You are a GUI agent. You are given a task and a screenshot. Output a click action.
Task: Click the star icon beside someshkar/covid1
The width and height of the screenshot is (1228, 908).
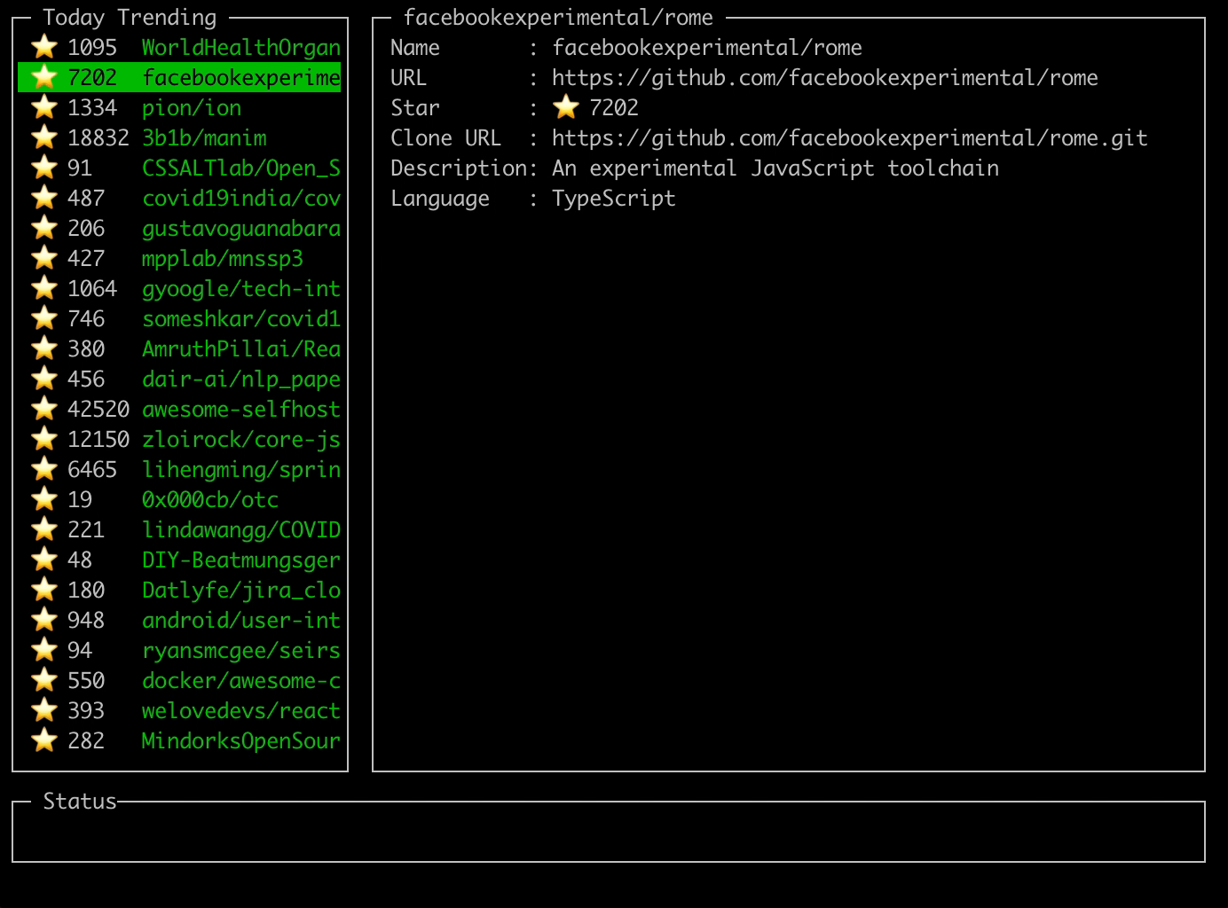(x=43, y=318)
